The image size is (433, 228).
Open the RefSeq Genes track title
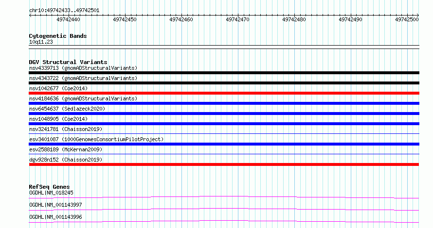[x=49, y=187]
